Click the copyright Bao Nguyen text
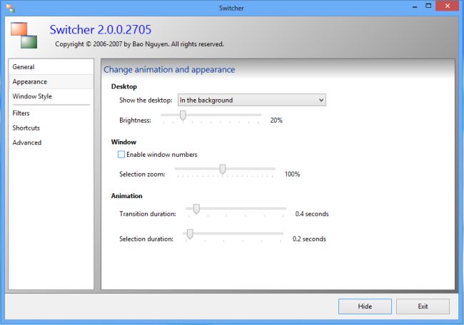Viewport: 464px width, 325px height. (x=139, y=44)
